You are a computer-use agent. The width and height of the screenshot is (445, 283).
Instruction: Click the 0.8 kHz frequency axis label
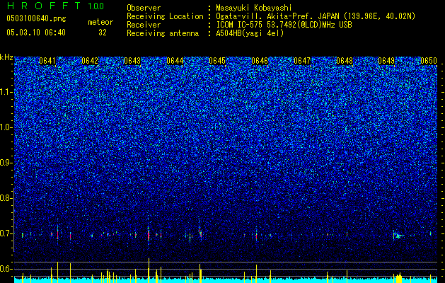pyautogui.click(x=5, y=198)
